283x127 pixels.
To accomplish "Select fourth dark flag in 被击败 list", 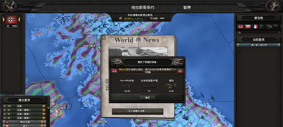I will click(x=262, y=26).
